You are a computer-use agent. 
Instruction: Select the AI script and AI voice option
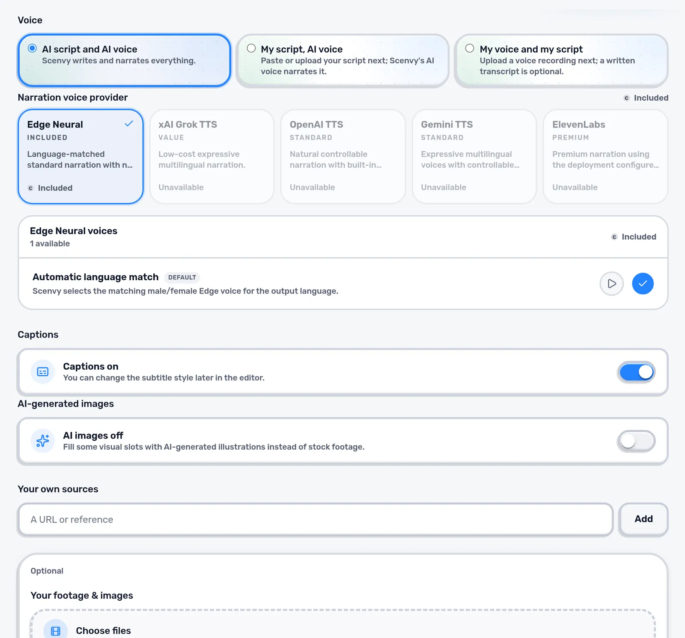click(124, 60)
